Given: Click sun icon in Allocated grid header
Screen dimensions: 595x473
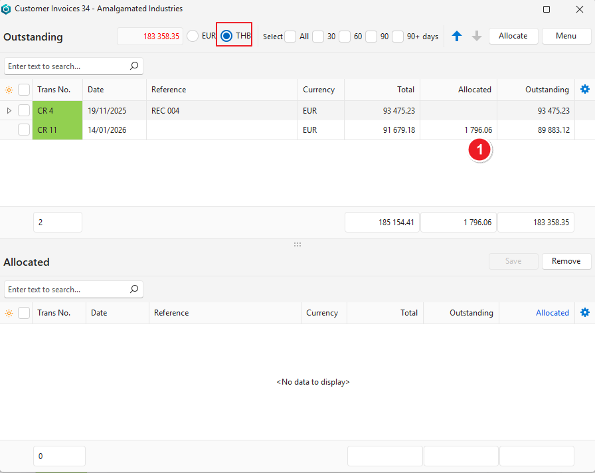Looking at the screenshot, I should pos(9,313).
